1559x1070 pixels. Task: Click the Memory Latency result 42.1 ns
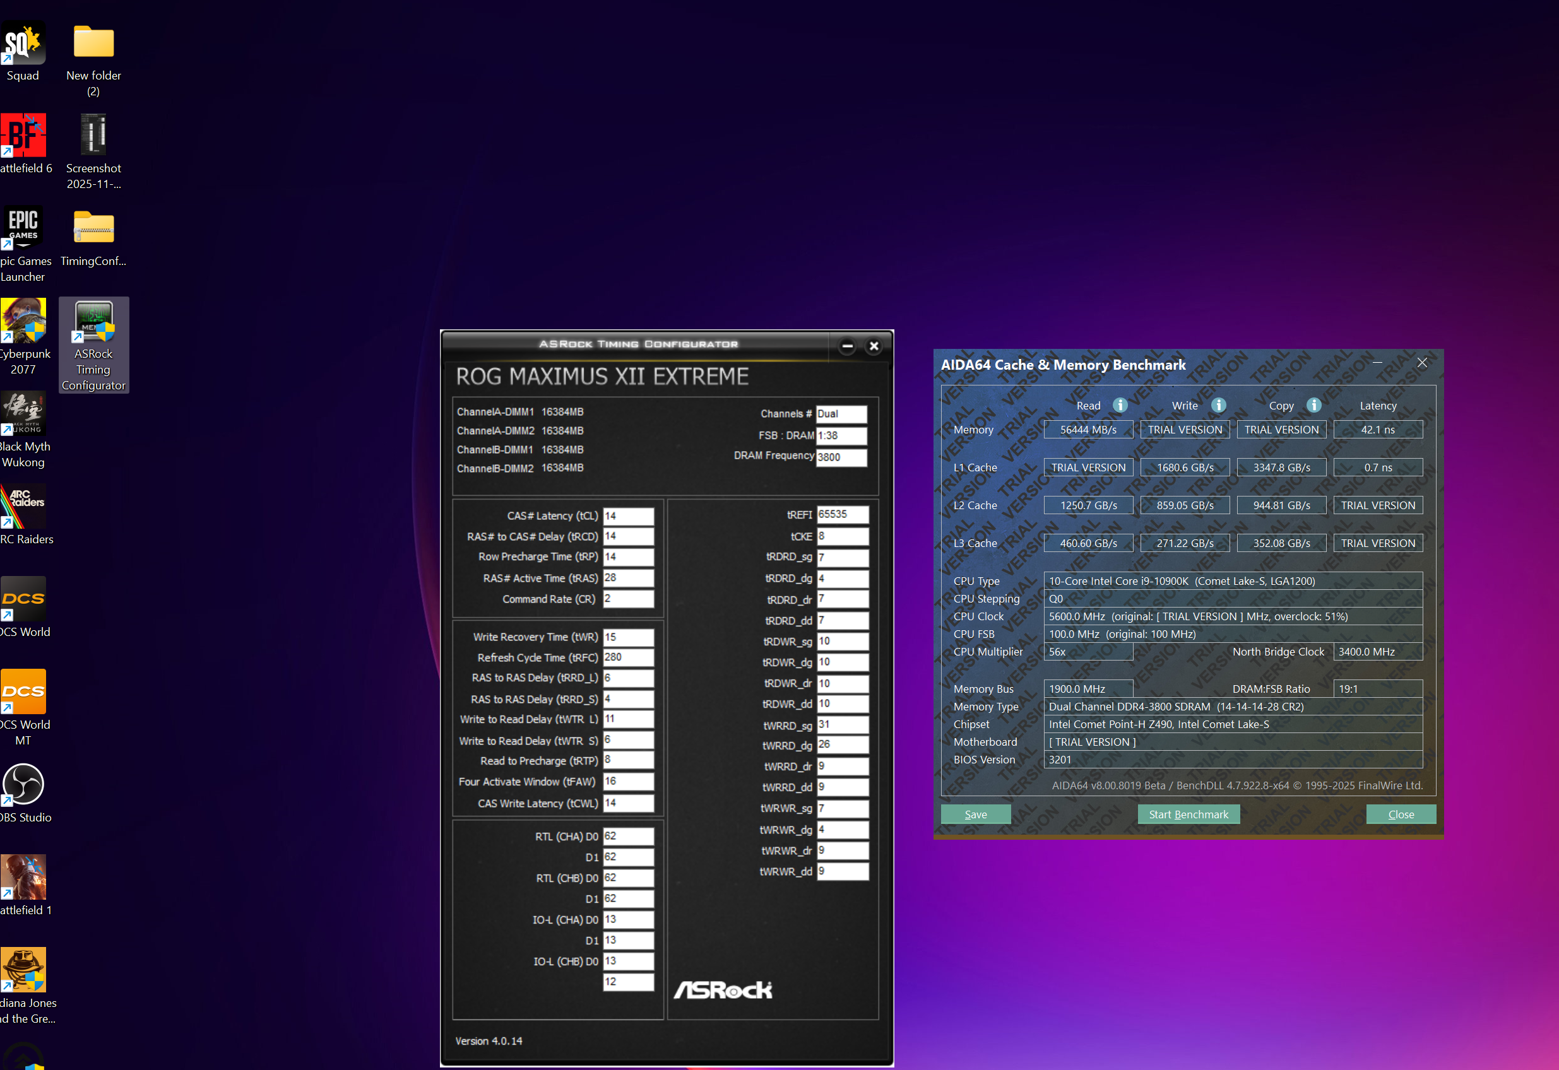pos(1378,430)
